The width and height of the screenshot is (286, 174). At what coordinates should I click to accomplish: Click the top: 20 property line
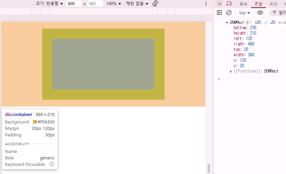(241, 50)
